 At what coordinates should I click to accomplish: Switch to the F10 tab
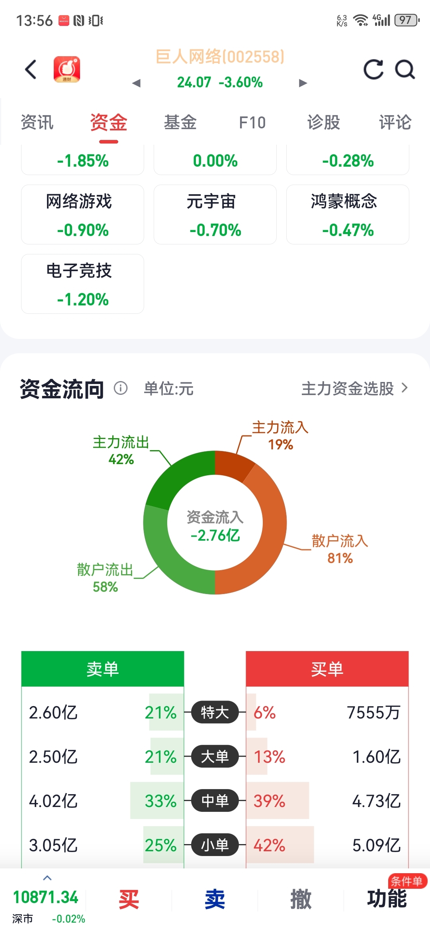[x=252, y=122]
